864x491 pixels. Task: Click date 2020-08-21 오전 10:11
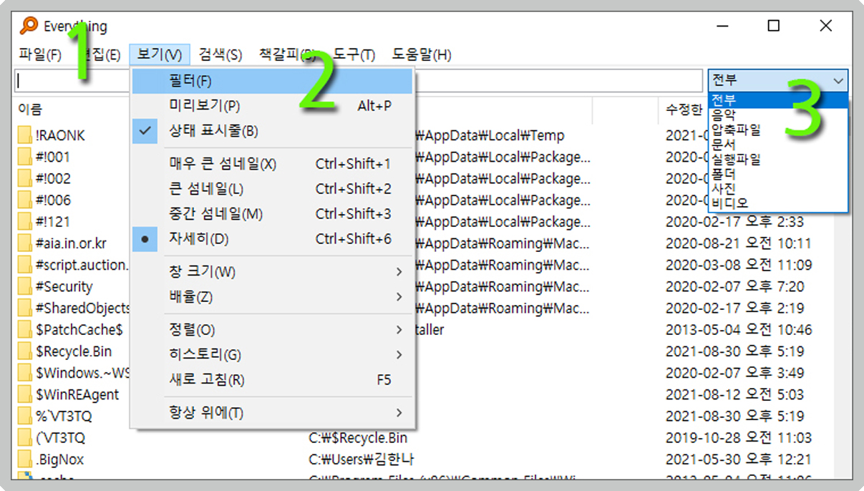click(739, 243)
